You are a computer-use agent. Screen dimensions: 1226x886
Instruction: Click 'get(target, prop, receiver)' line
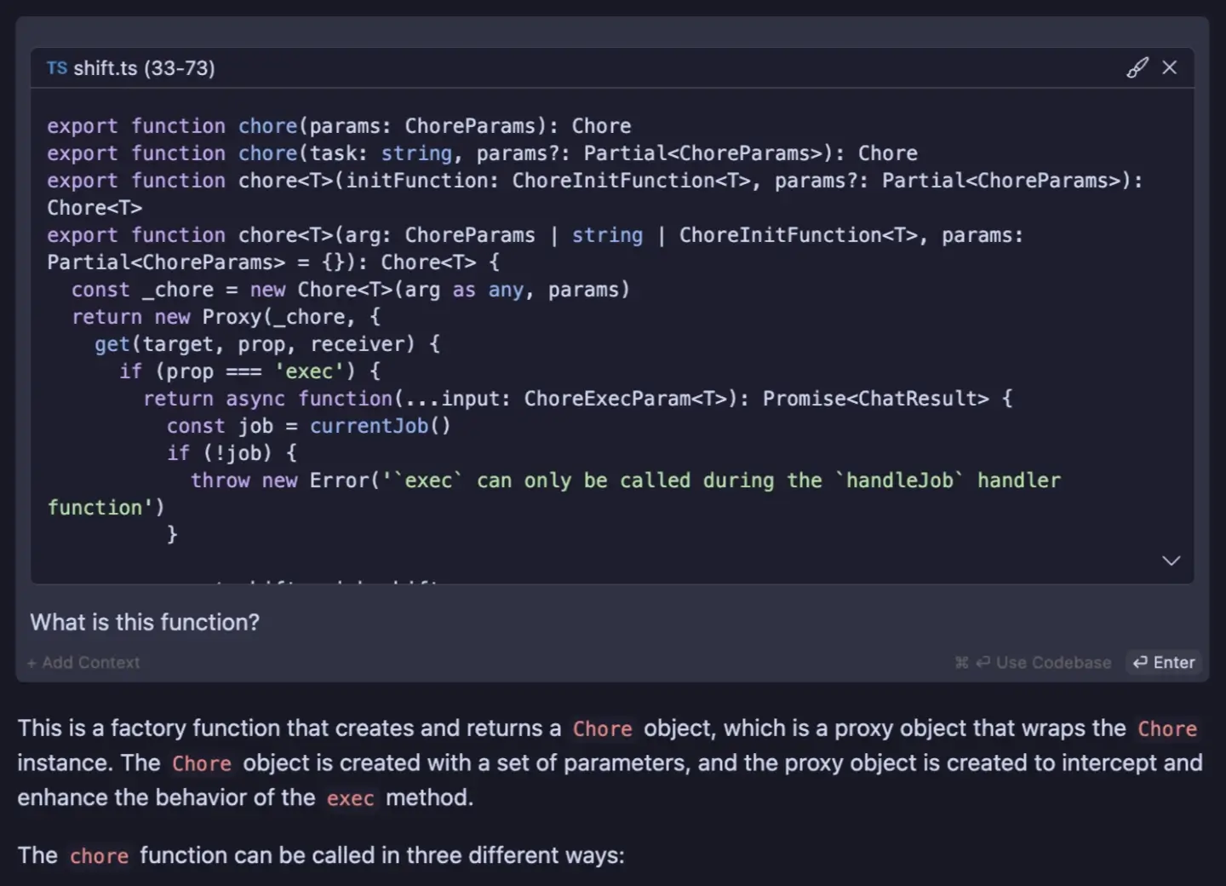[267, 344]
